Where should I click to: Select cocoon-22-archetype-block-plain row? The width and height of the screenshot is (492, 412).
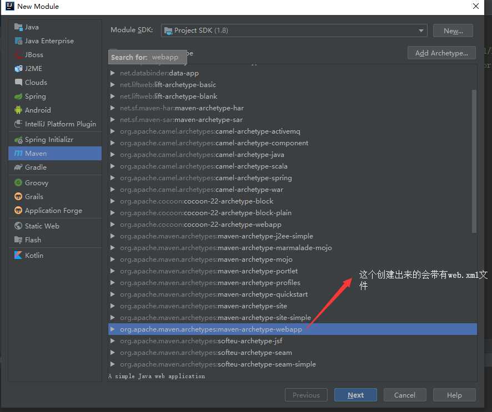pos(293,213)
